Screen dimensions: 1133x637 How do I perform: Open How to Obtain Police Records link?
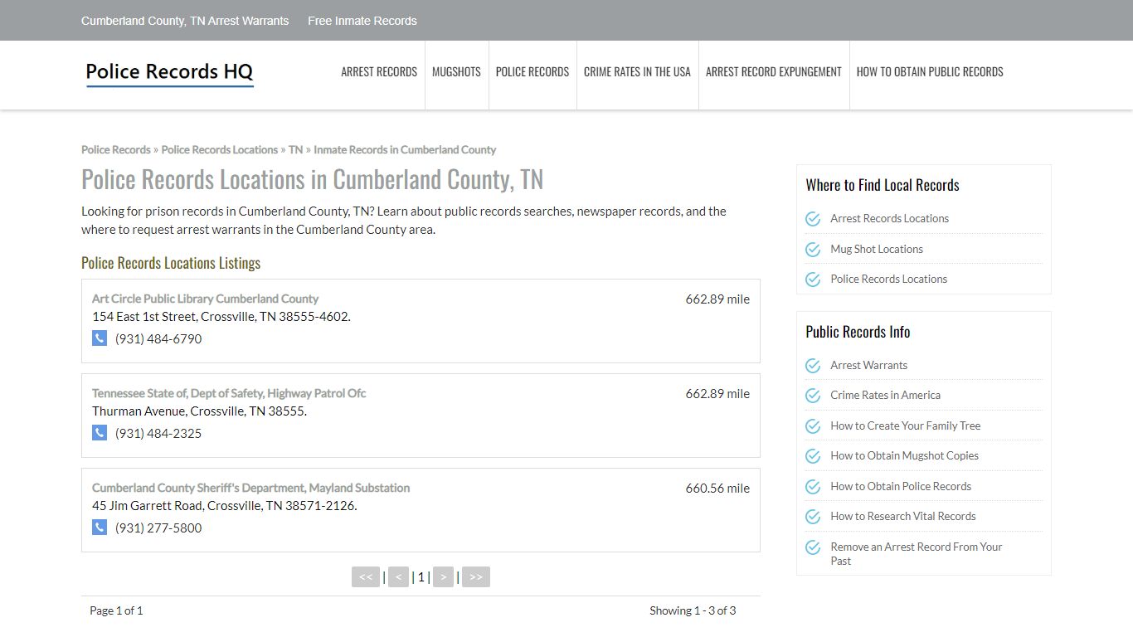tap(901, 487)
